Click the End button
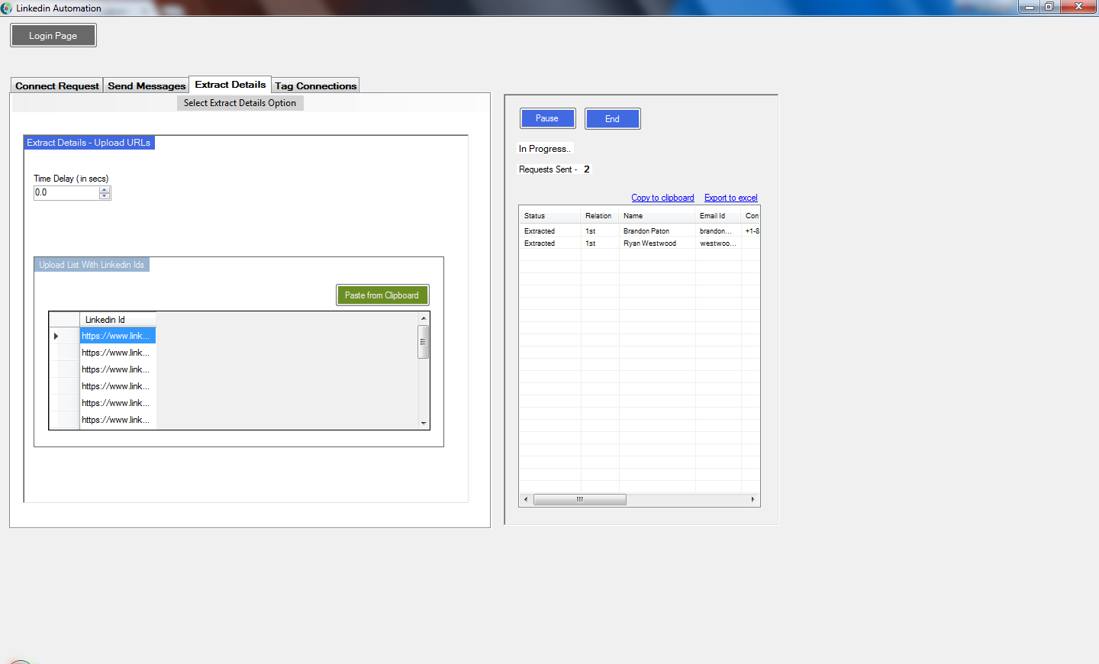Screen dimensions: 1099x664 (612, 118)
